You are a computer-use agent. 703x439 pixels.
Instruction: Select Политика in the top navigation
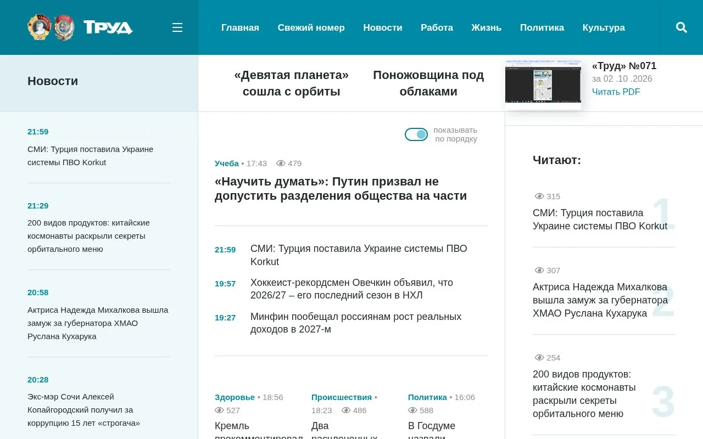pyautogui.click(x=542, y=27)
